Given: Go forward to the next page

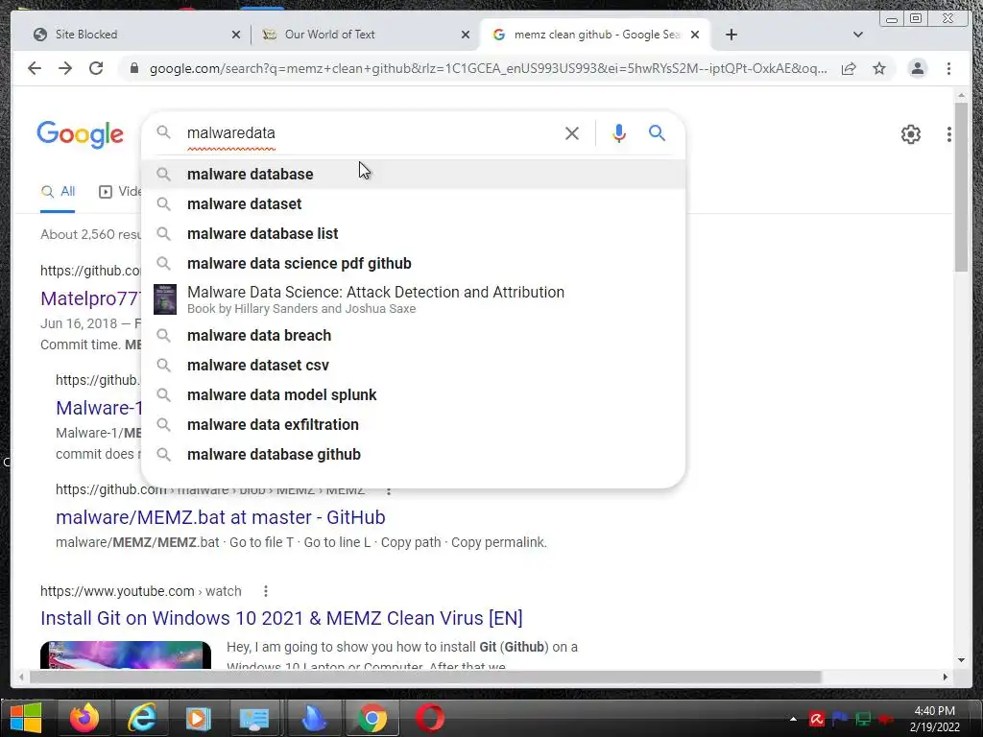Looking at the screenshot, I should click(65, 68).
